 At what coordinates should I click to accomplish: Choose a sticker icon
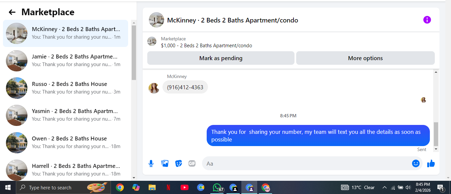coord(178,163)
